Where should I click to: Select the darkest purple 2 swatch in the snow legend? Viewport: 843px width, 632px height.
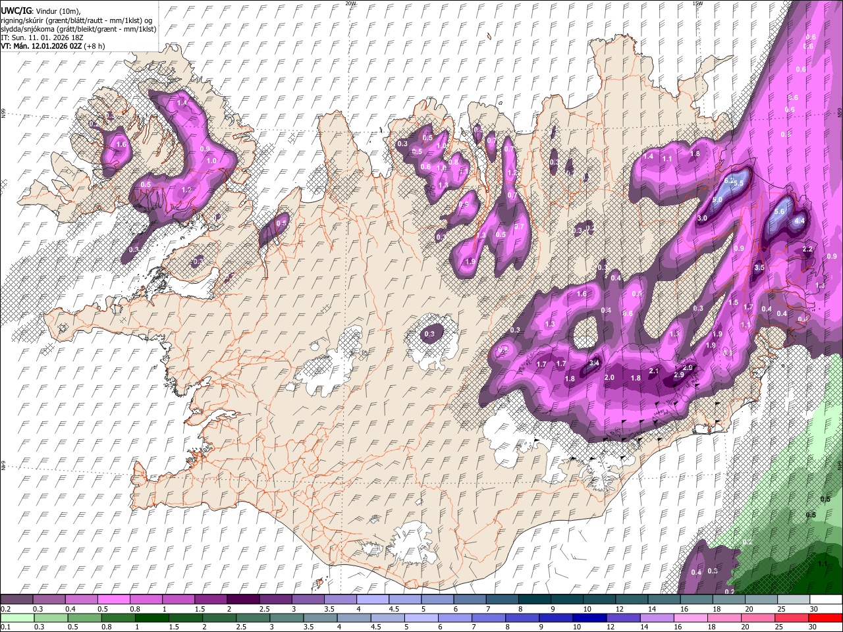[242, 600]
